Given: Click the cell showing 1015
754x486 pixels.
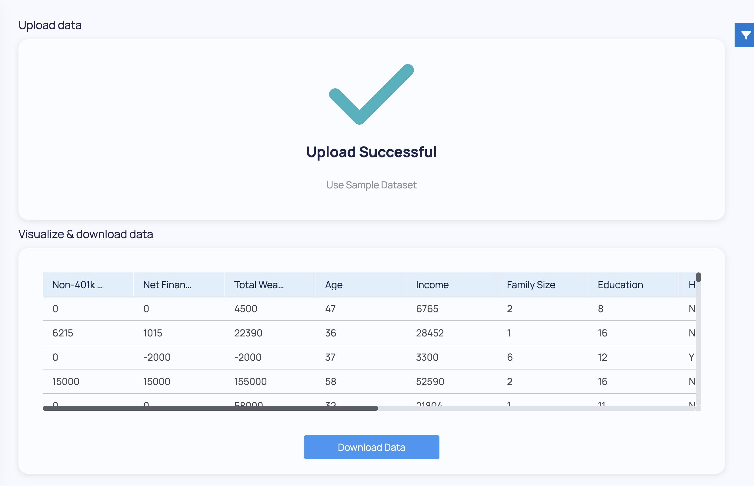Looking at the screenshot, I should pos(179,333).
